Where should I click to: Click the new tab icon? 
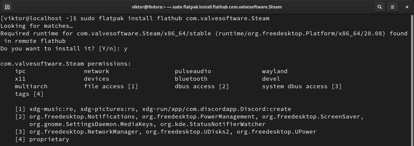7,7
